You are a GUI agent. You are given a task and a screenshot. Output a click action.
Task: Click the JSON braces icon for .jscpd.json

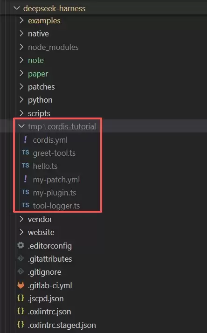click(x=21, y=298)
